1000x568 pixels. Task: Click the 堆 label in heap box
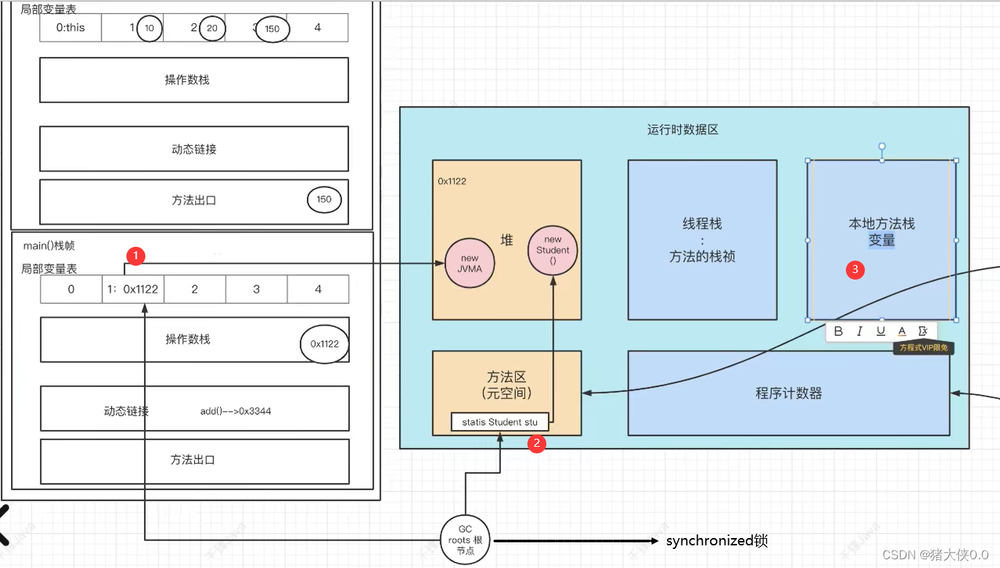[x=507, y=240]
